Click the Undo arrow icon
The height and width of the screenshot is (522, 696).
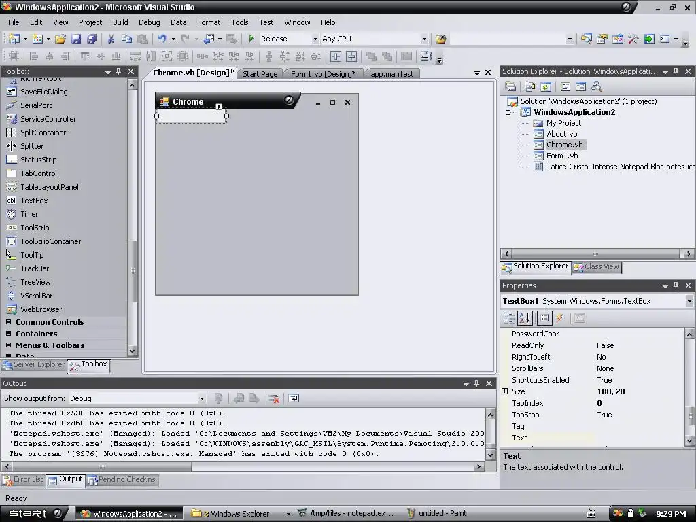click(162, 39)
